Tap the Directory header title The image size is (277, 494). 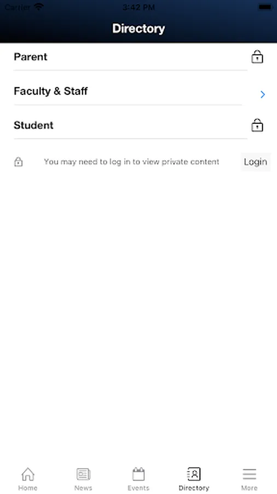(x=138, y=29)
